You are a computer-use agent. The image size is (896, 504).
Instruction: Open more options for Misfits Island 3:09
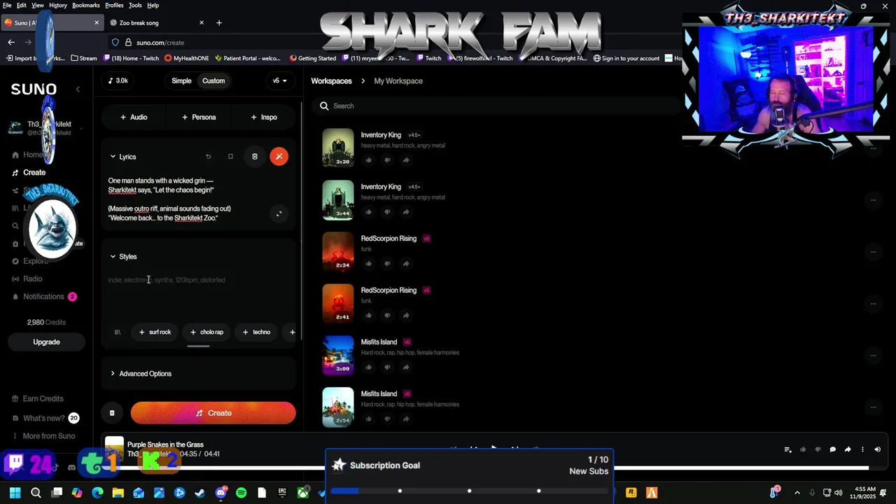click(x=873, y=355)
